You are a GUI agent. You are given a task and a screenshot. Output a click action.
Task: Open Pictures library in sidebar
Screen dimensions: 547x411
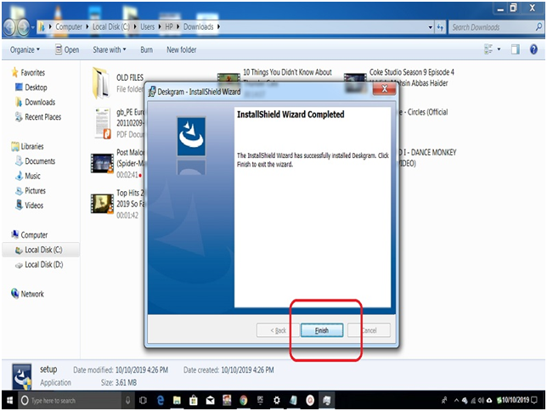click(x=31, y=191)
